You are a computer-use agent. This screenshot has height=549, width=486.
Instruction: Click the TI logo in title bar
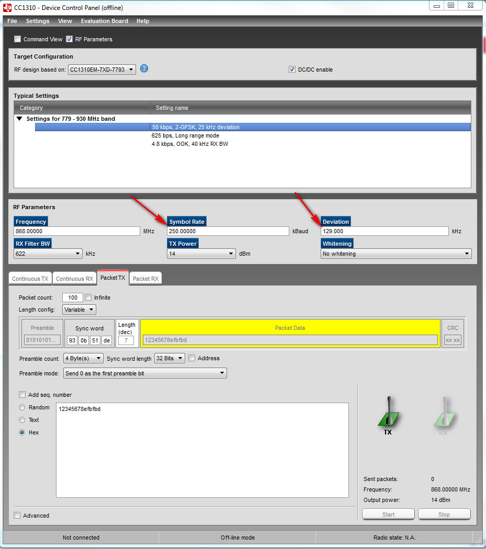[x=7, y=7]
